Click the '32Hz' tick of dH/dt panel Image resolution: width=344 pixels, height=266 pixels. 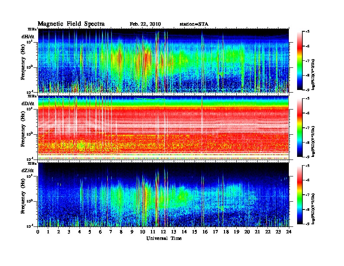[32, 29]
